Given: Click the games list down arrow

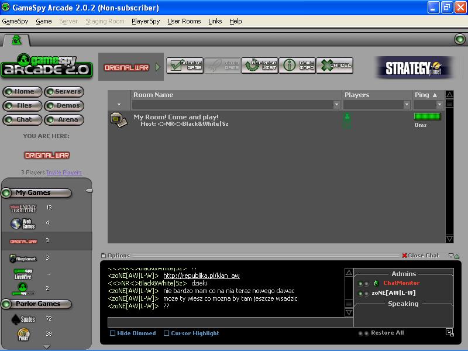Looking at the screenshot, I should click(x=47, y=346).
